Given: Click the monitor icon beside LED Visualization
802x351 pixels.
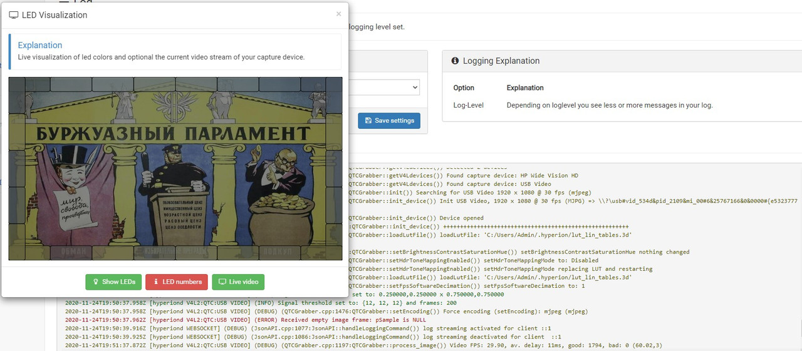Looking at the screenshot, I should click(x=14, y=15).
